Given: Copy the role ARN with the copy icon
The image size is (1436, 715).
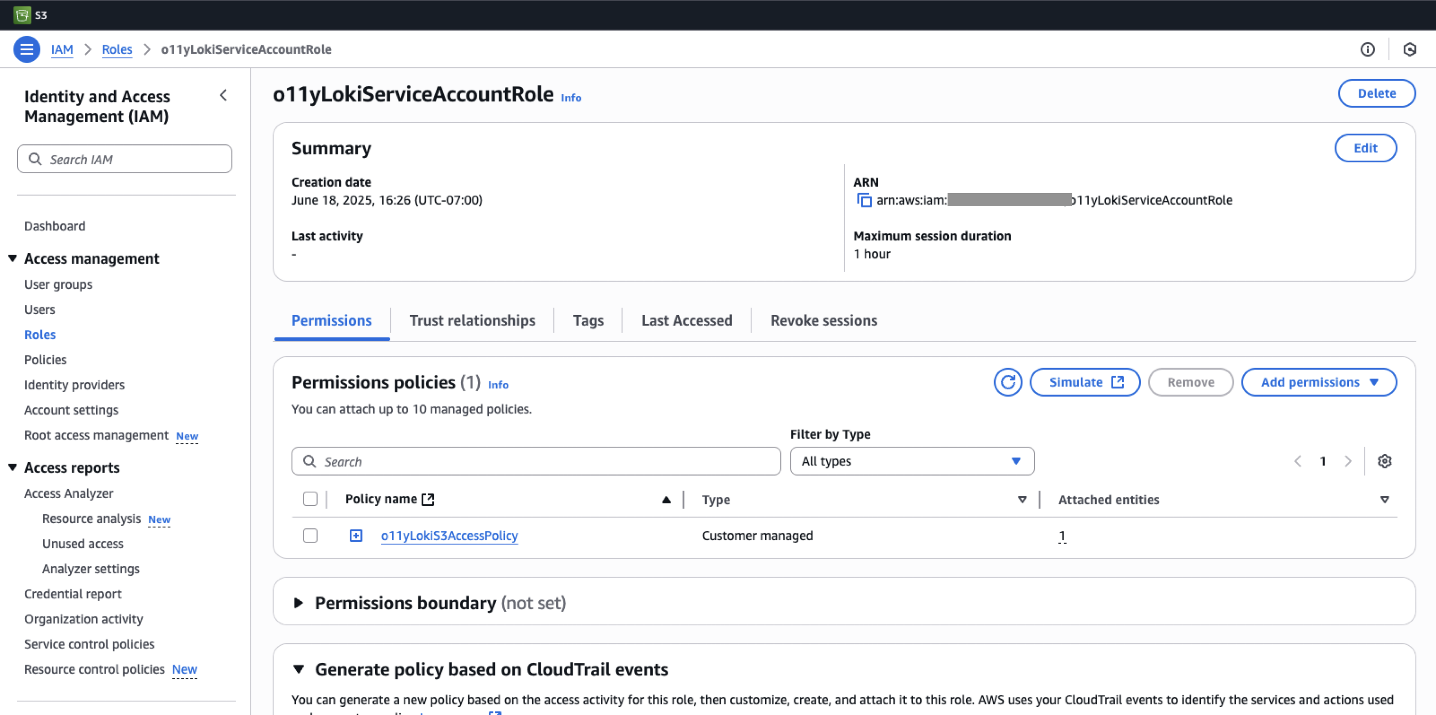Looking at the screenshot, I should (x=864, y=200).
